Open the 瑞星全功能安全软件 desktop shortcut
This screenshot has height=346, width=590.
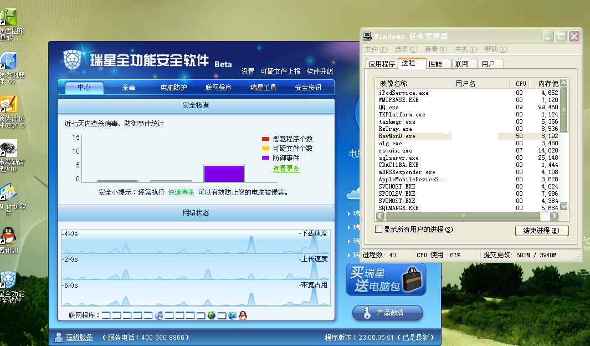tap(11, 287)
